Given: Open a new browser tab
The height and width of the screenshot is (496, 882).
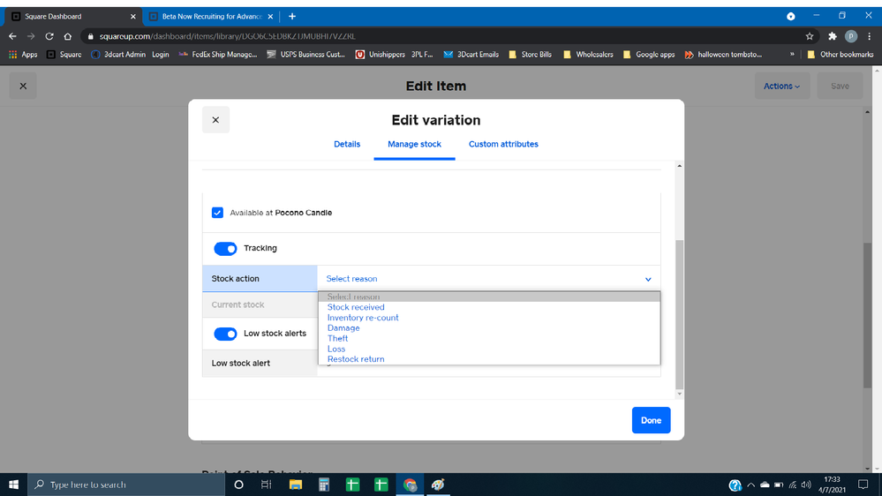Looking at the screenshot, I should pos(292,16).
